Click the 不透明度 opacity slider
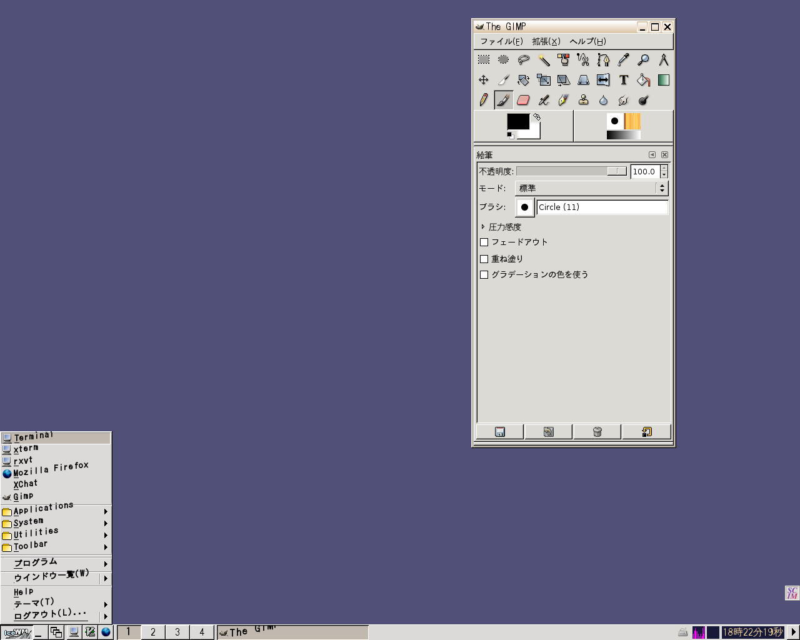Image resolution: width=800 pixels, height=640 pixels. [571, 171]
